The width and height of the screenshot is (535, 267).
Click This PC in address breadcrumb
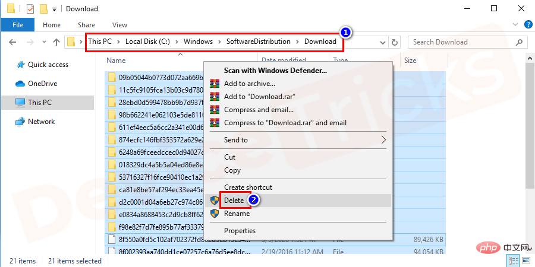(99, 42)
